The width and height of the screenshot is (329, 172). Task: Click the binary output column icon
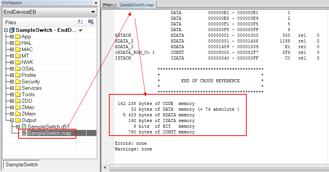91,22
